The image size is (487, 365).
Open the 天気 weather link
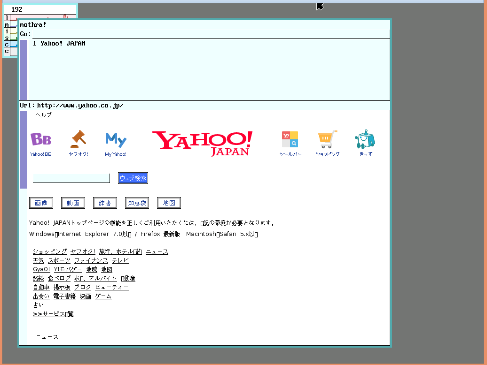tap(39, 260)
